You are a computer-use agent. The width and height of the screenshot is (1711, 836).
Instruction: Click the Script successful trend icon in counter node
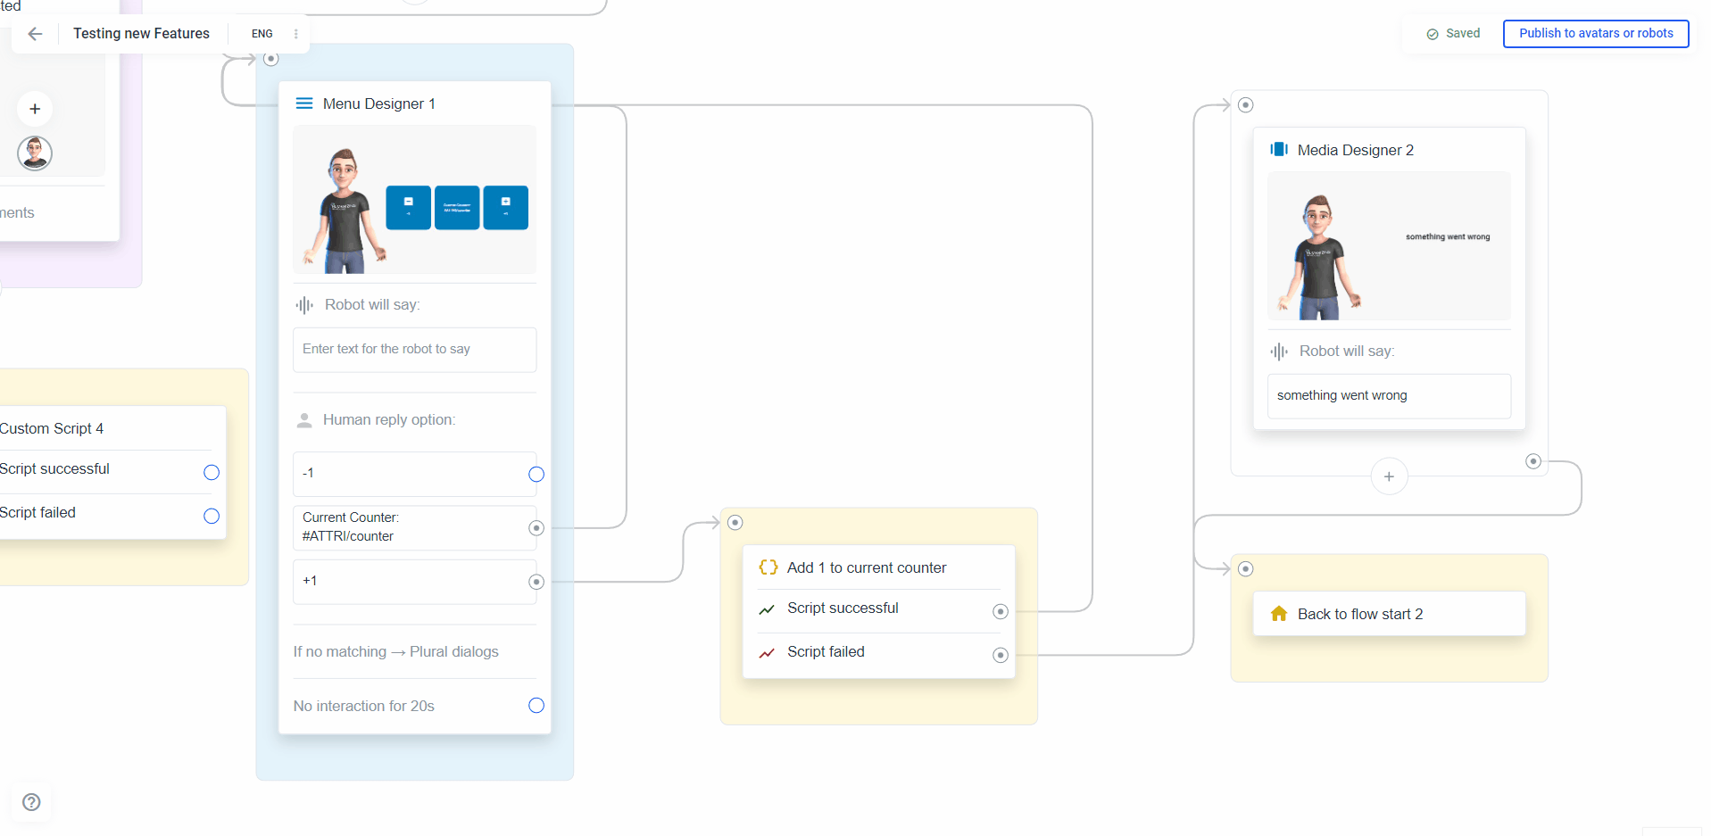(x=767, y=609)
